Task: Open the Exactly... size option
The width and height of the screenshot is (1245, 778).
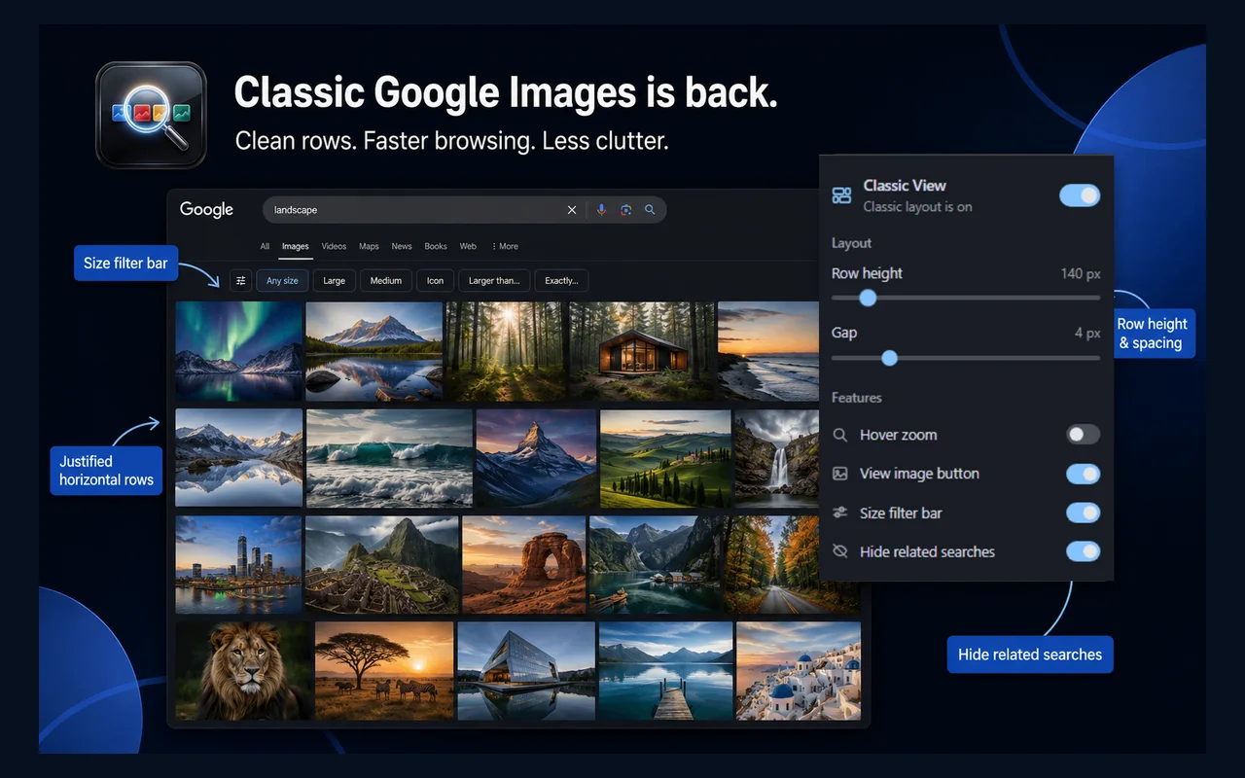Action: [x=561, y=281]
